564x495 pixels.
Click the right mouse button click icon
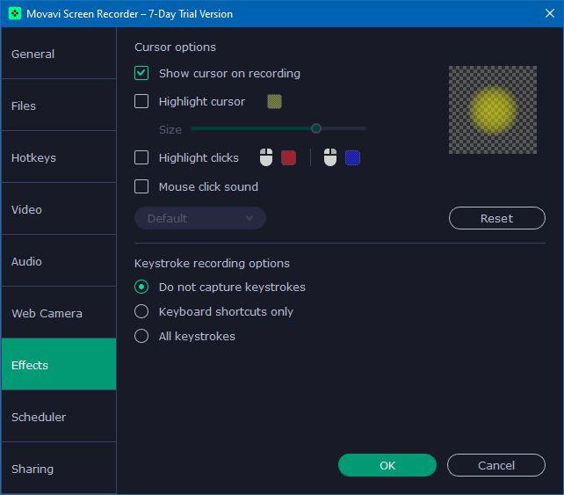[330, 157]
